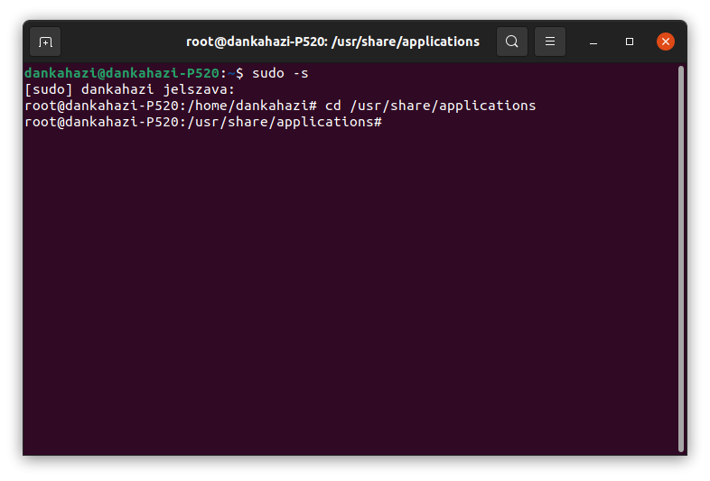Screen dimensions: 710x481
Task: Close the terminal window
Action: point(665,42)
